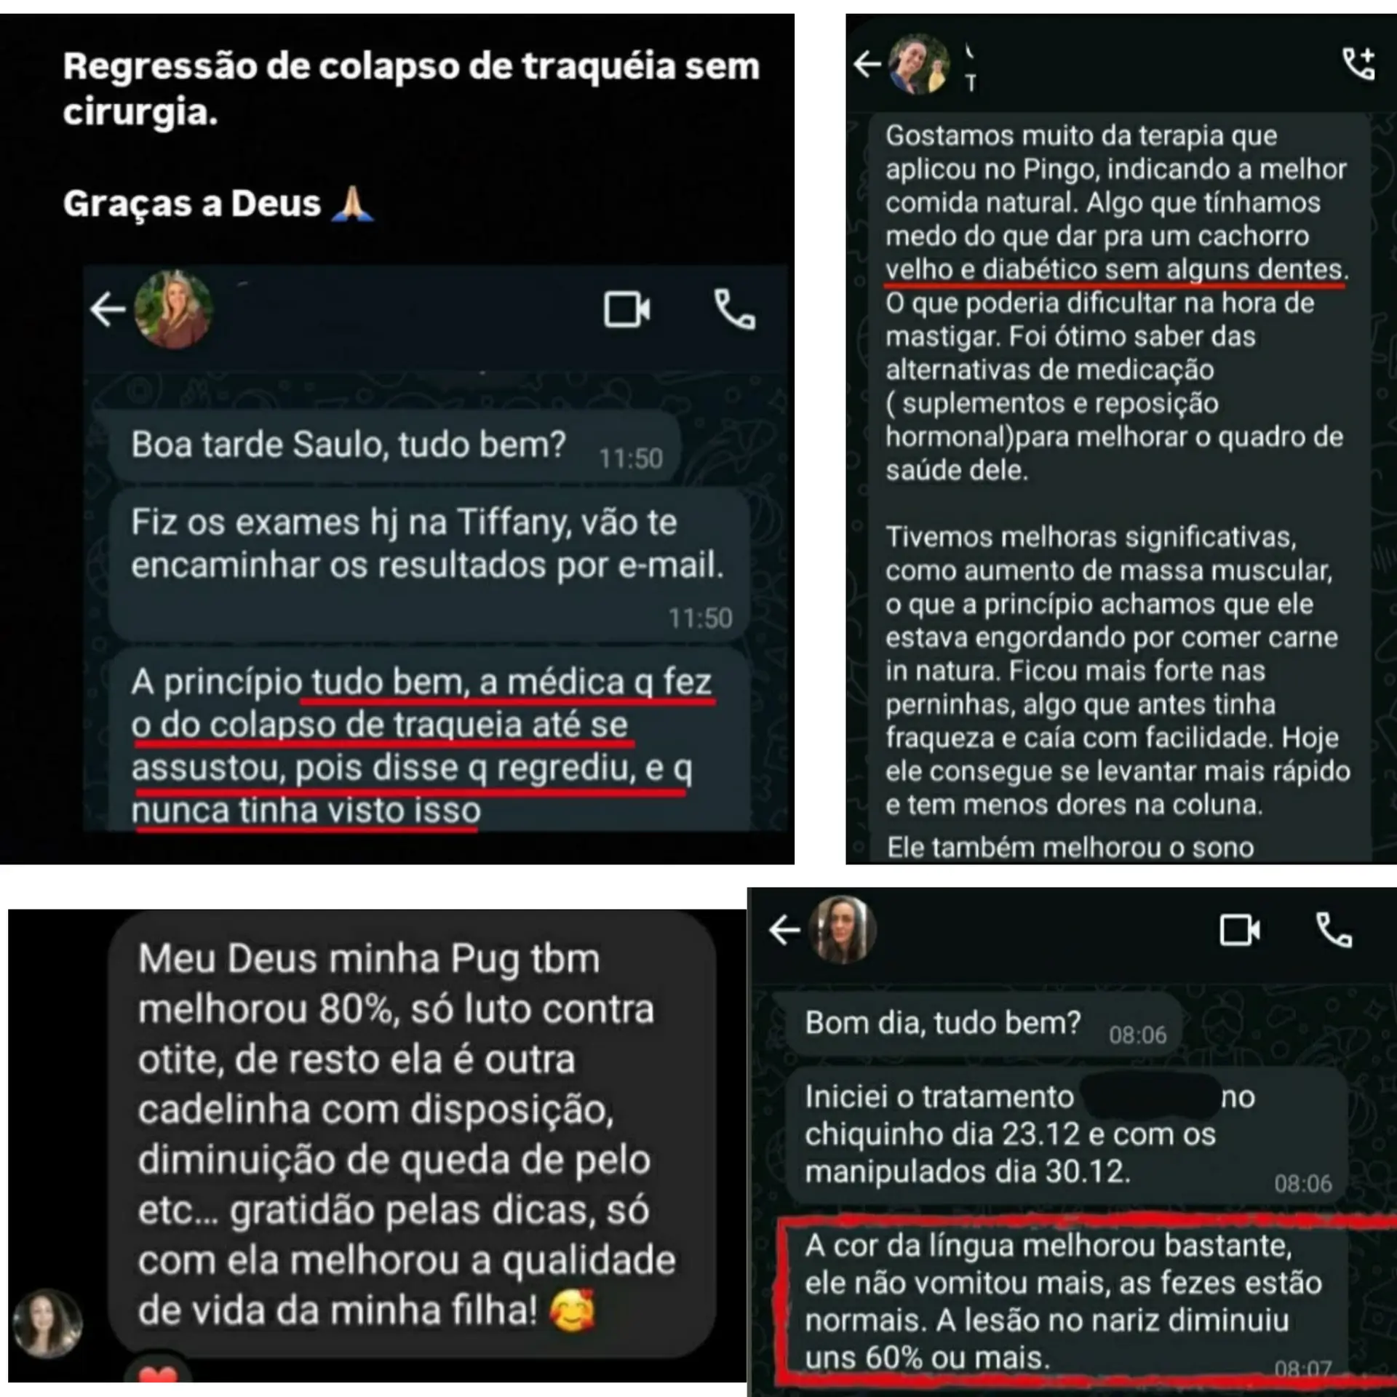Viewport: 1397px width, 1397px height.
Task: Tap phone icon in chiquinho chat
Action: coord(1334,929)
